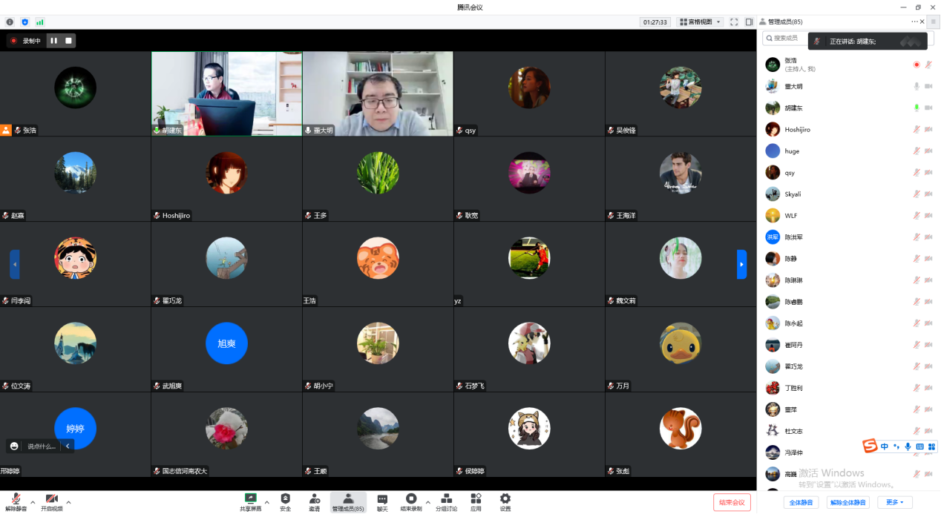Select 管理成员(85) in bottom toolbar
Screen dimensions: 941x514
[348, 501]
